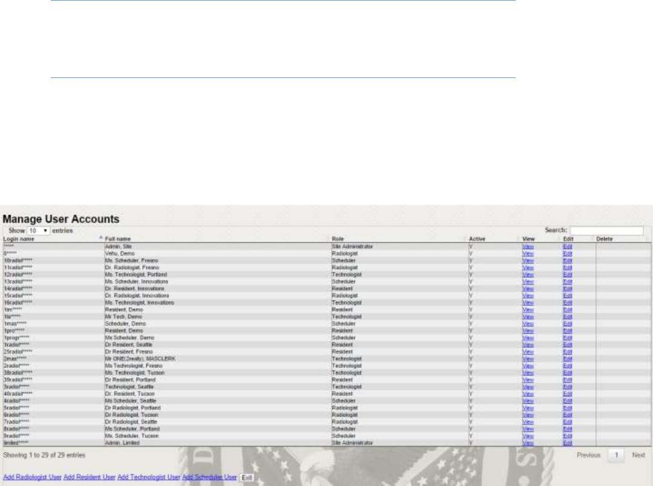The height and width of the screenshot is (486, 653).
Task: Select 'Site Administrator' role of Admin, Site
Action: coord(352,247)
